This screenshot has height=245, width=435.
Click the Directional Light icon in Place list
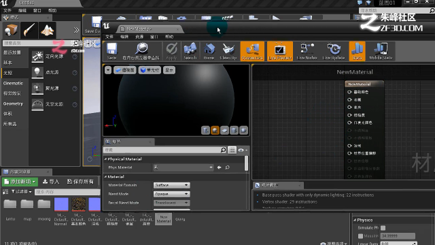[37, 56]
